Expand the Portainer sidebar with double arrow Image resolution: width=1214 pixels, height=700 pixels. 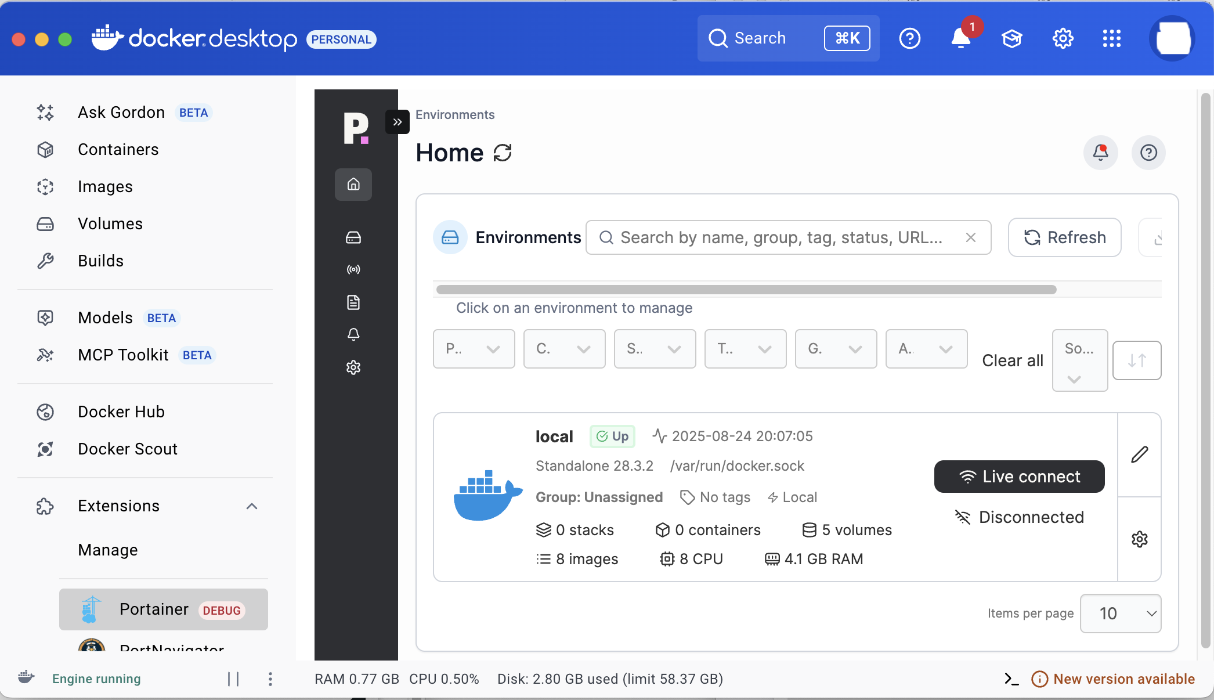click(398, 122)
